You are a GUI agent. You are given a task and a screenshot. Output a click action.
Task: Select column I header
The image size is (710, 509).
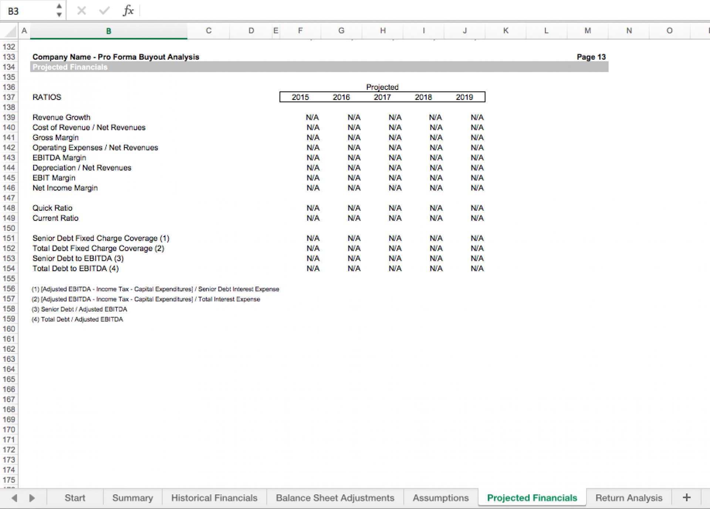click(424, 31)
